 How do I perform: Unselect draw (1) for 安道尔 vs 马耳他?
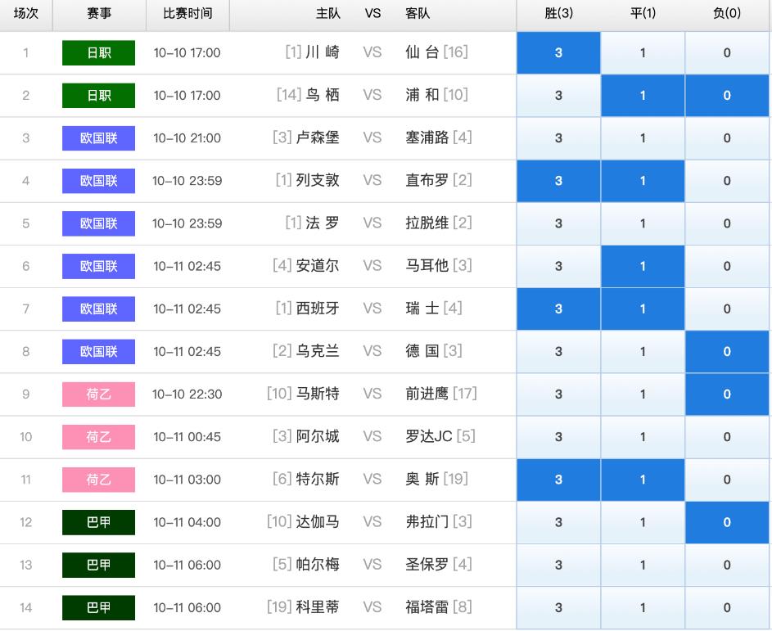(643, 266)
